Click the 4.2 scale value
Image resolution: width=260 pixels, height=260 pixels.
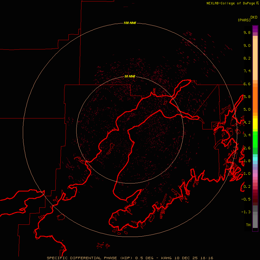point(247,122)
